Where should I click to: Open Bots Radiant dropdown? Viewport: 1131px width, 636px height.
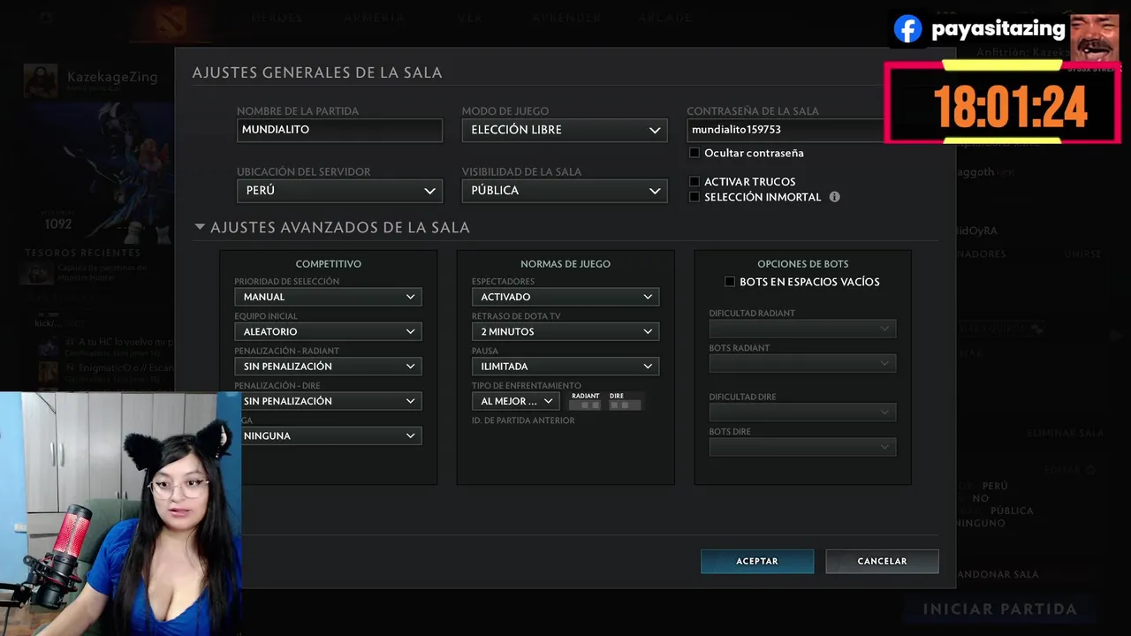pyautogui.click(x=802, y=363)
